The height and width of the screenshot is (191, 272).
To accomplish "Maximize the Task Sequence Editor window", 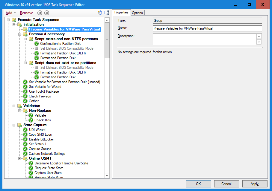I will [x=249, y=5].
